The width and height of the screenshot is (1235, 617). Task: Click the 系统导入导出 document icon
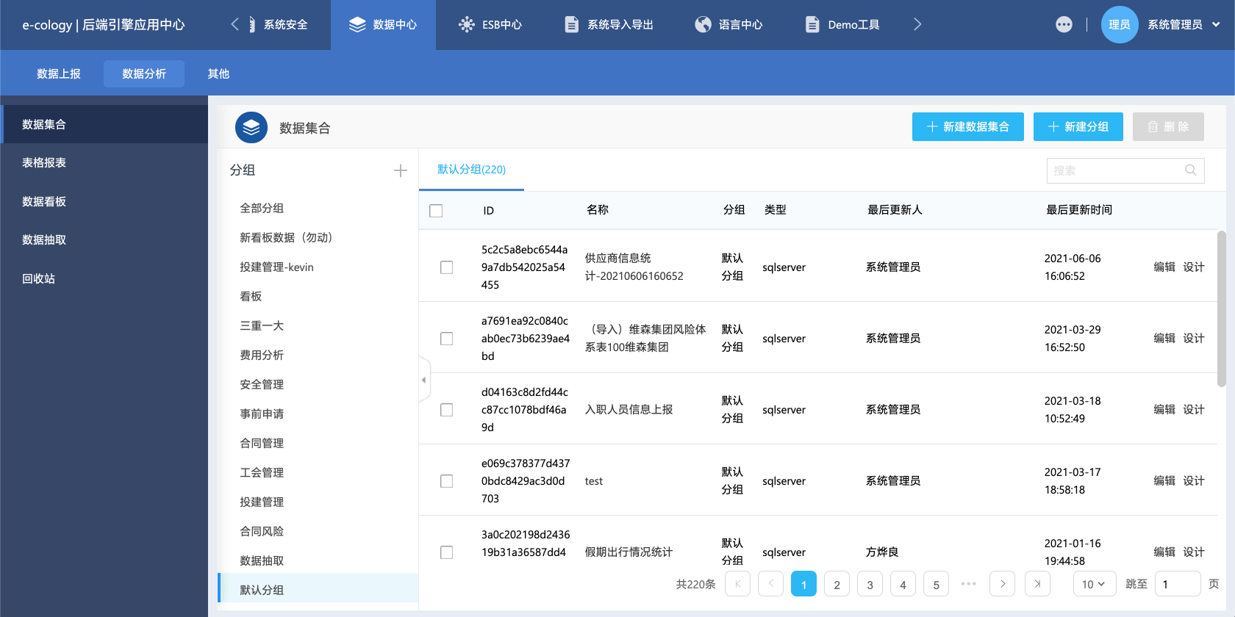pos(571,24)
